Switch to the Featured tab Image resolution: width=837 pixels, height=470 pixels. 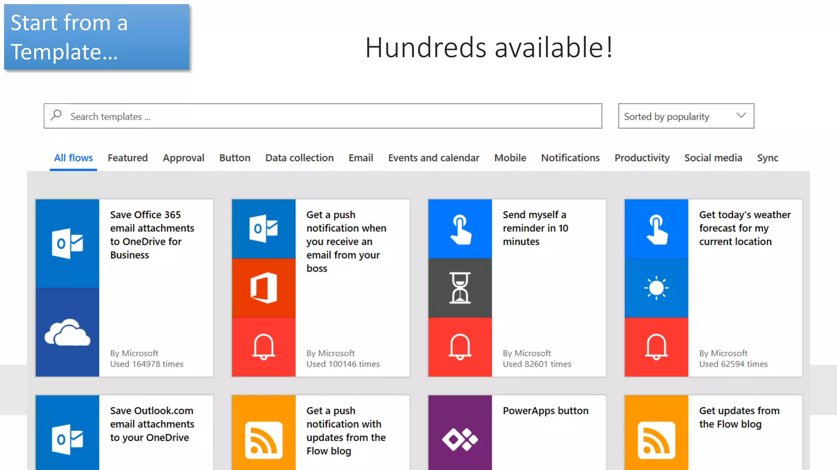pyautogui.click(x=128, y=158)
